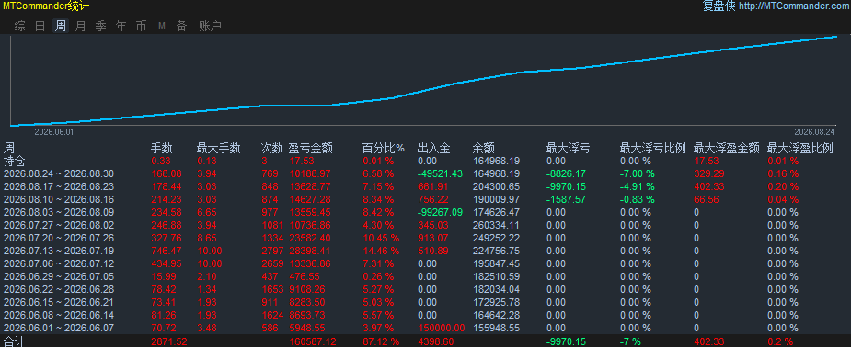Click the chart end date 2026.08.24
The image size is (851, 347).
pos(814,132)
